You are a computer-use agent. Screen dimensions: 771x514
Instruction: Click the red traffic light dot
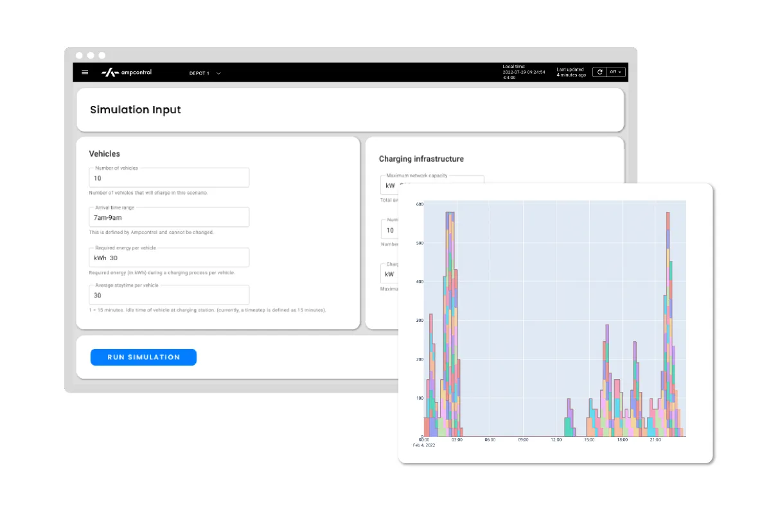(78, 55)
